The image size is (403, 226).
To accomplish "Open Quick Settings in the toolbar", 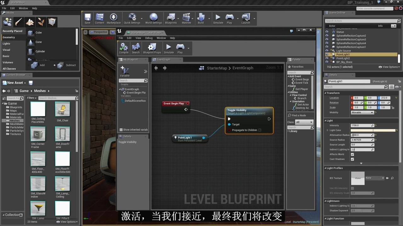I will 132,19.
